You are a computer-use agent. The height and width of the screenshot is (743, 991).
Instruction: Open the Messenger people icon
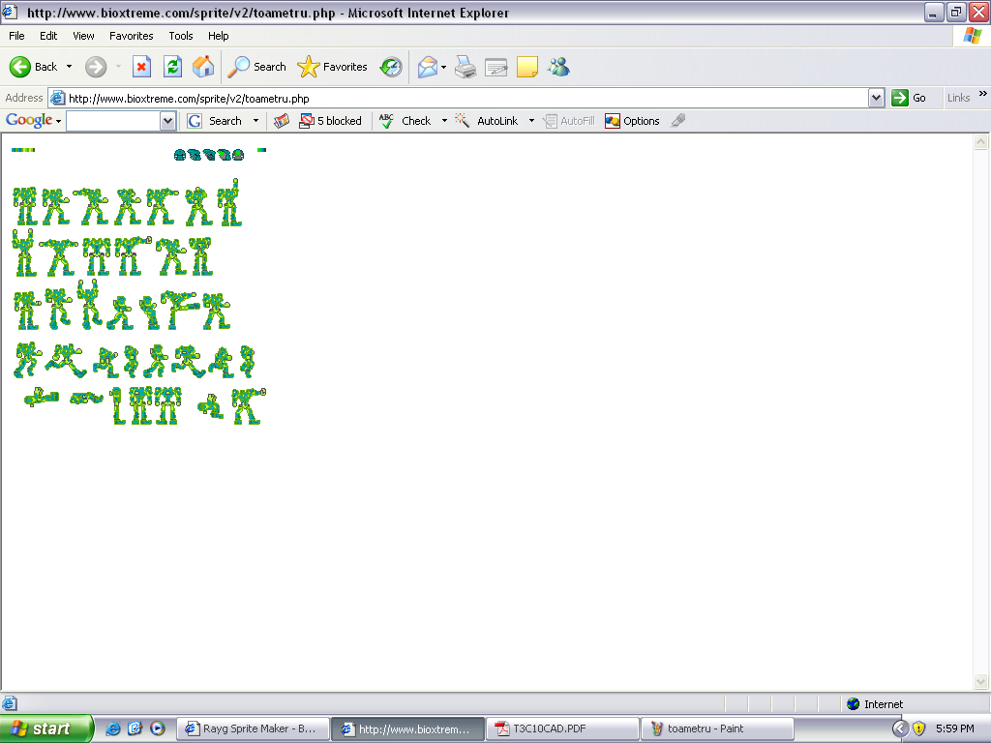pyautogui.click(x=558, y=67)
